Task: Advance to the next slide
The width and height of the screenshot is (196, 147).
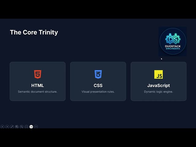Action: click(7, 126)
